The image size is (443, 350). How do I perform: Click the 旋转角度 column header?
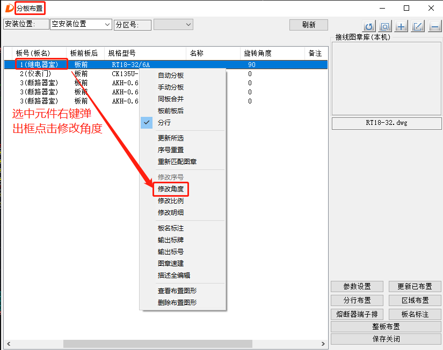coord(272,53)
